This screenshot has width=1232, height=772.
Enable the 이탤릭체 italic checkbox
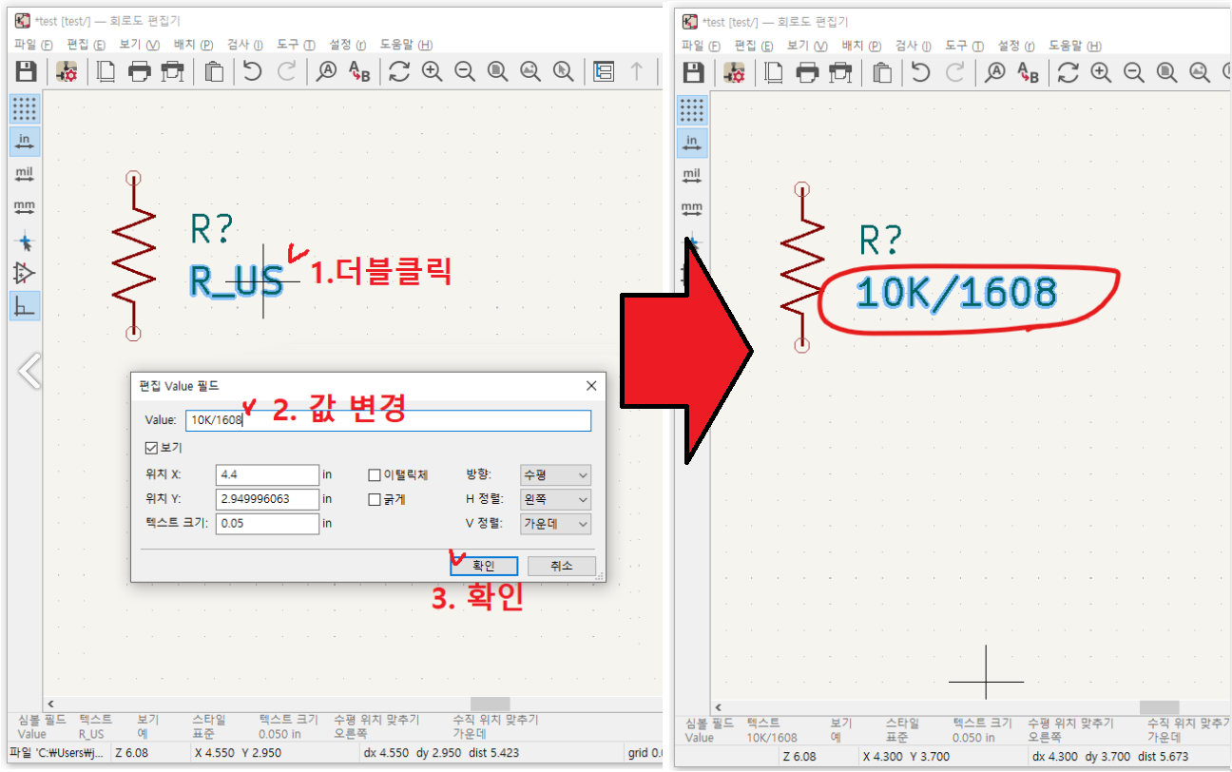click(375, 474)
